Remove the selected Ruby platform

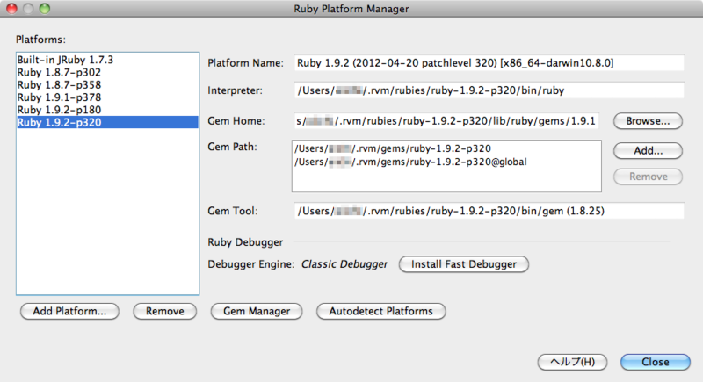pyautogui.click(x=164, y=311)
